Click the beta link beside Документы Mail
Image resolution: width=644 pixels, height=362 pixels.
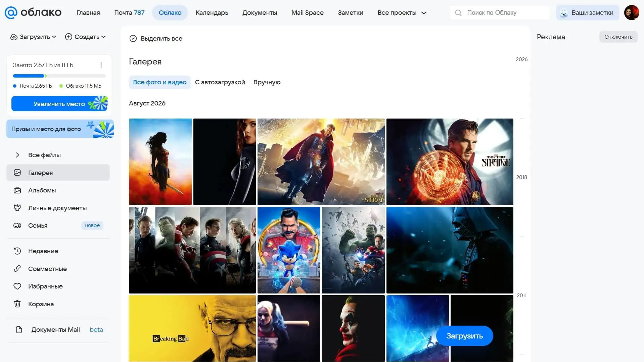pyautogui.click(x=96, y=330)
